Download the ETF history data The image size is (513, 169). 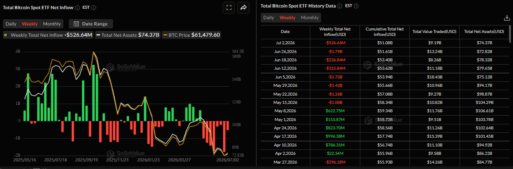[x=506, y=18]
